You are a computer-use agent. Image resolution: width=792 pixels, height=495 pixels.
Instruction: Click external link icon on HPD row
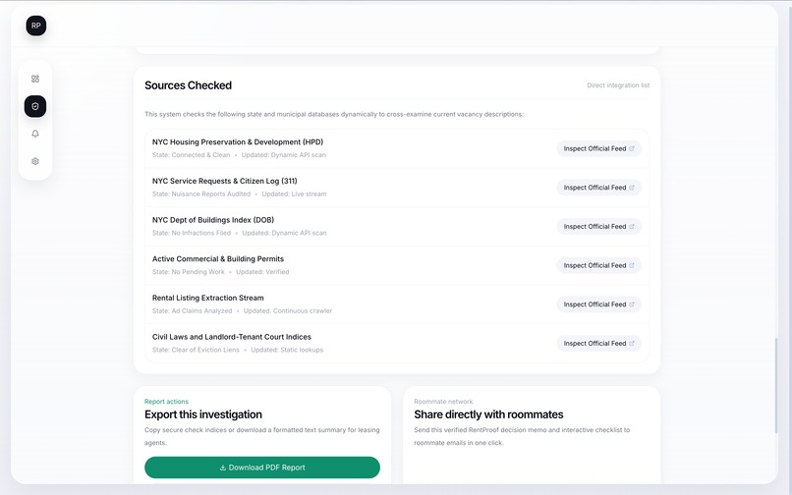[x=632, y=148]
